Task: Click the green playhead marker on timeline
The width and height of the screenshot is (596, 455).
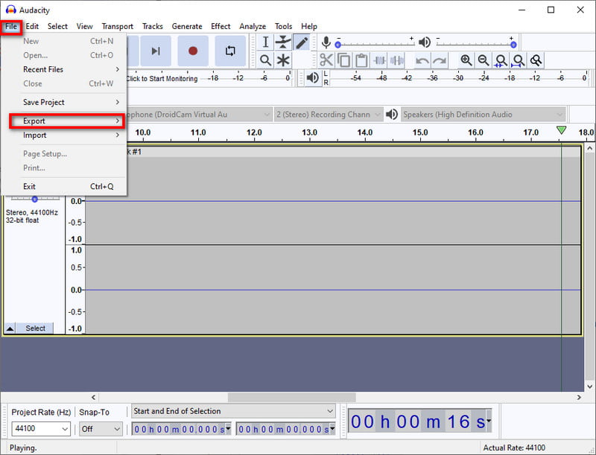Action: [561, 130]
